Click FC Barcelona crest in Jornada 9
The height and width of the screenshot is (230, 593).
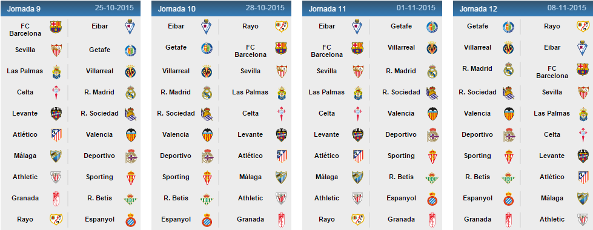pyautogui.click(x=56, y=27)
